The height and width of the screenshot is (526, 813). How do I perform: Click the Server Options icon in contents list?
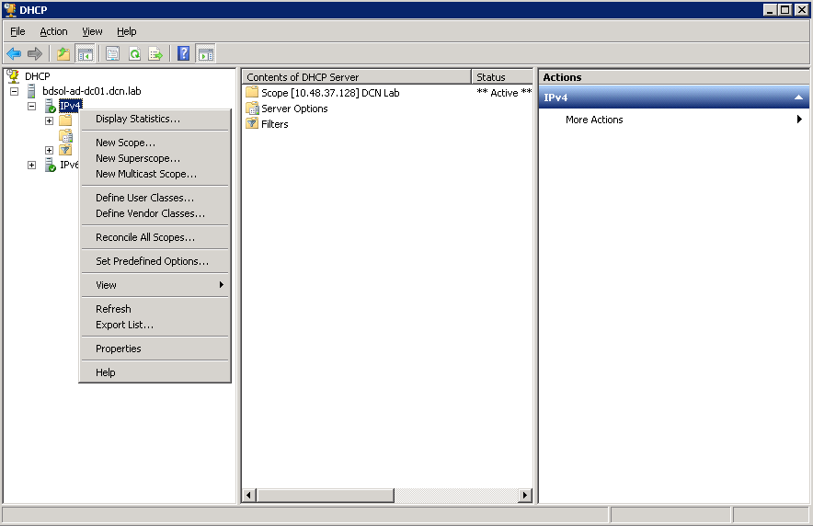[253, 109]
